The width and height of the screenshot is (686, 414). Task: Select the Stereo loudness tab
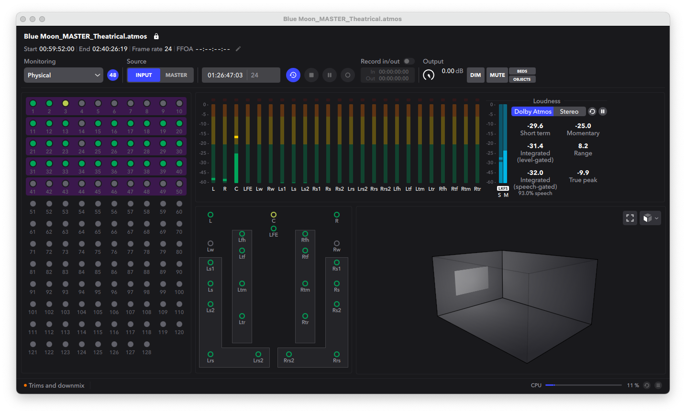569,111
